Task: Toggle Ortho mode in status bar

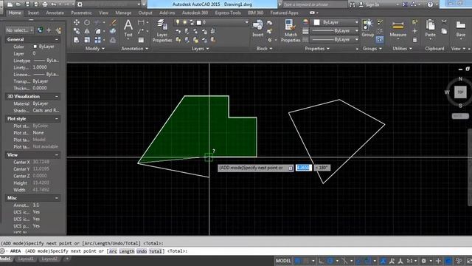Action: pos(322,261)
